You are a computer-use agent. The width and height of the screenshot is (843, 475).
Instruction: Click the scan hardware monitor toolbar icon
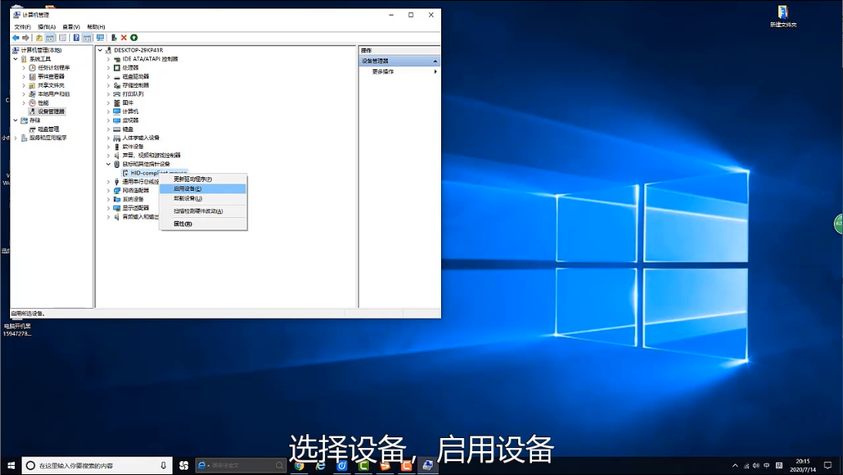pyautogui.click(x=100, y=38)
